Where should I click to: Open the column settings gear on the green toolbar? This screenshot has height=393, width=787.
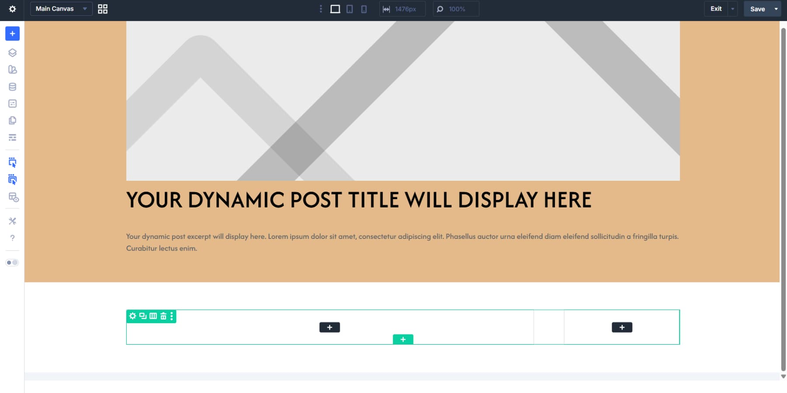click(x=132, y=317)
